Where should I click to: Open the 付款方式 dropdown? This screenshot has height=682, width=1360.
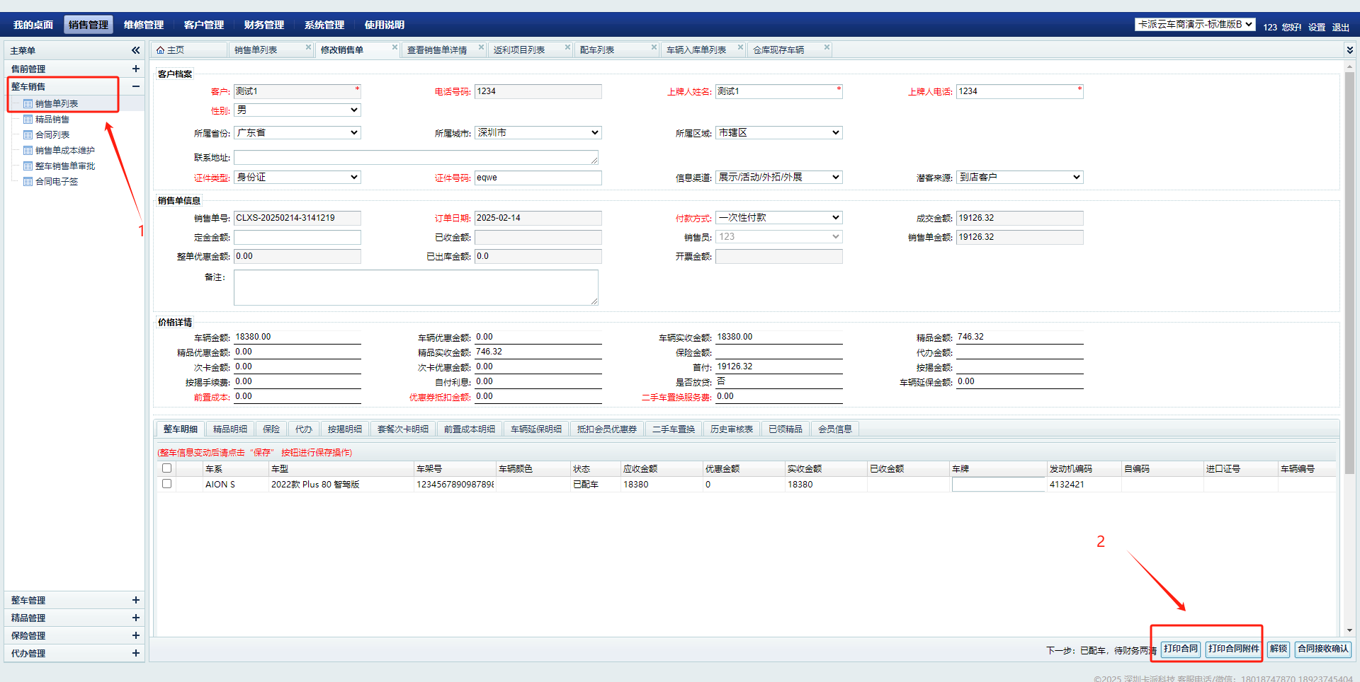[778, 218]
